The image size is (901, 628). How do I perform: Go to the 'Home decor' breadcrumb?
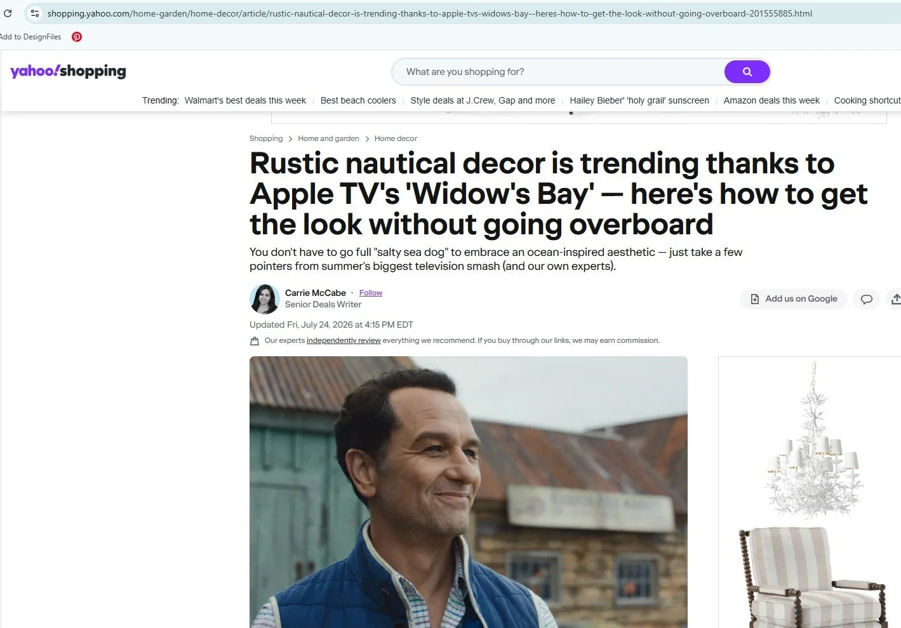[x=396, y=138]
